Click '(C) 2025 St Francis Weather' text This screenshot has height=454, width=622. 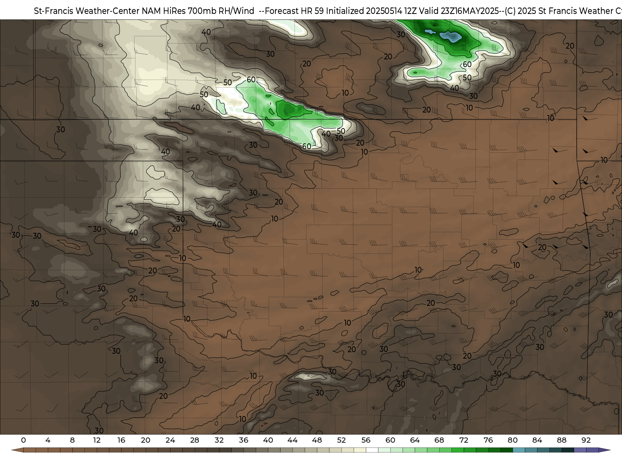[x=559, y=11]
